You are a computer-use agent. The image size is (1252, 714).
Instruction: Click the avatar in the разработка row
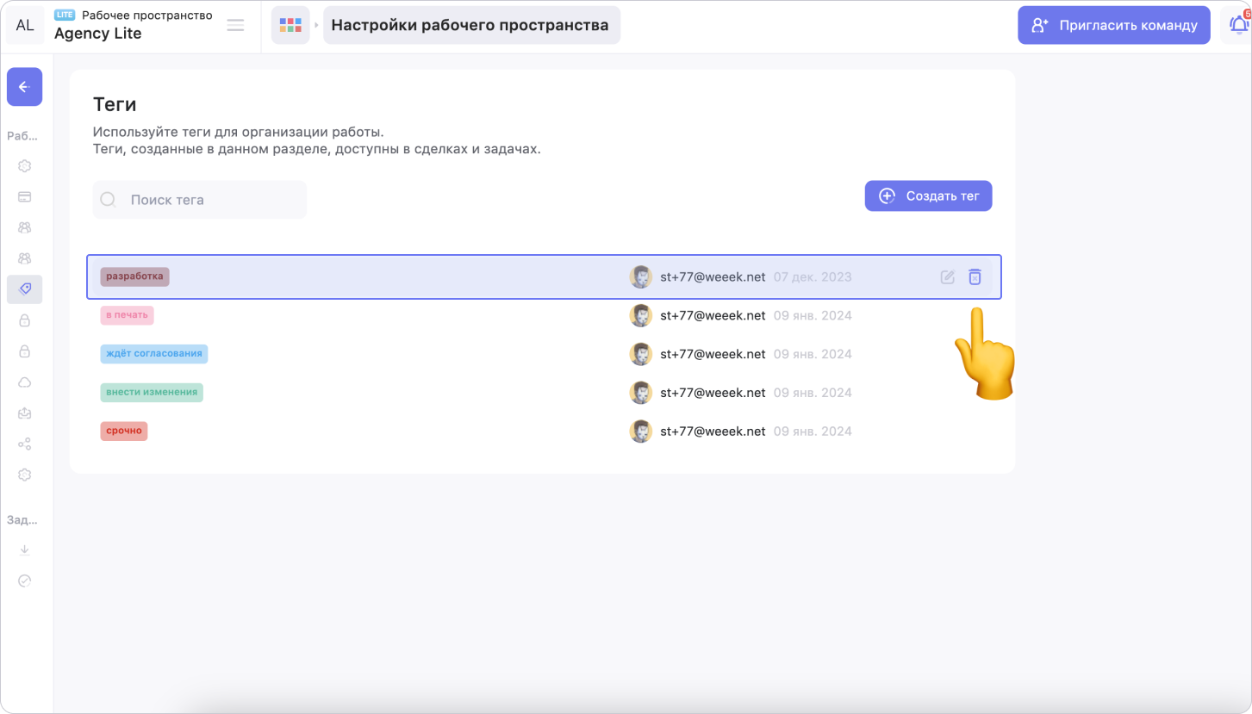click(640, 276)
